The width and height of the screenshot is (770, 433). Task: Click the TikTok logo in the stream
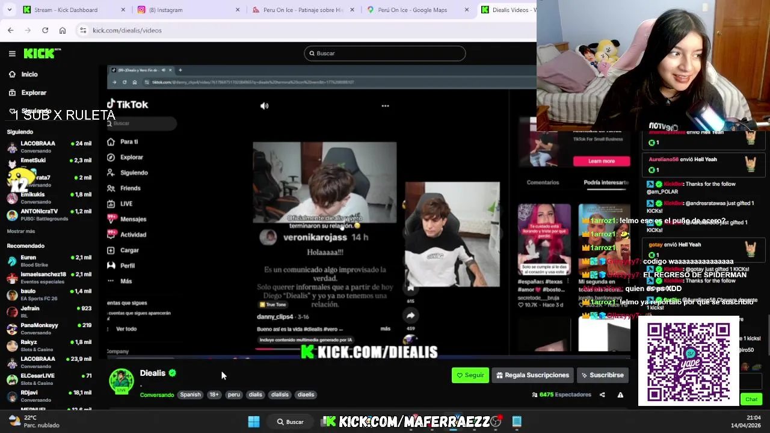pos(128,104)
